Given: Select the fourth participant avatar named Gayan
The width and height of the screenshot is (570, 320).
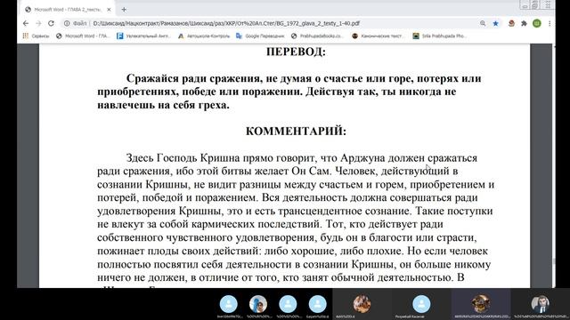Looking at the screenshot, I should pyautogui.click(x=317, y=304).
